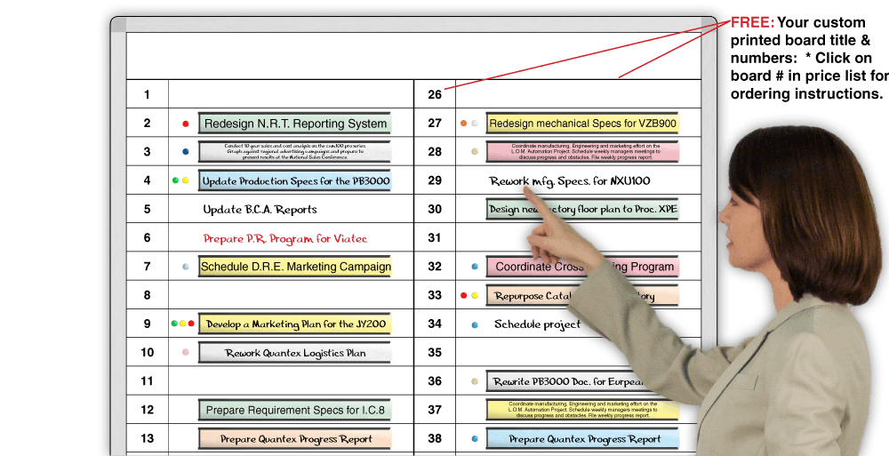Click the empty task cell in row 1
889x456 pixels.
291,95
